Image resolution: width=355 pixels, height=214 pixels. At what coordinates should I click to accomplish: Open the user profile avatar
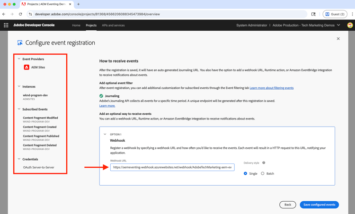click(350, 26)
